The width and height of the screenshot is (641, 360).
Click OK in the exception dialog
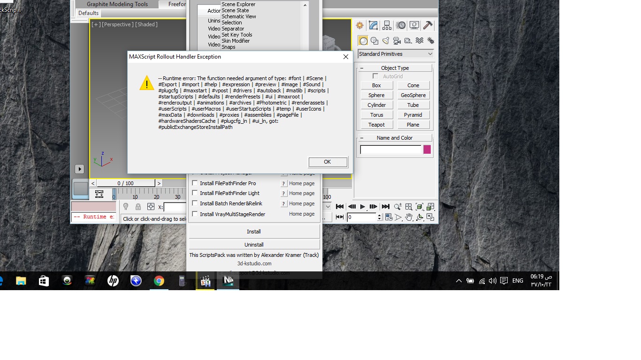(x=328, y=162)
